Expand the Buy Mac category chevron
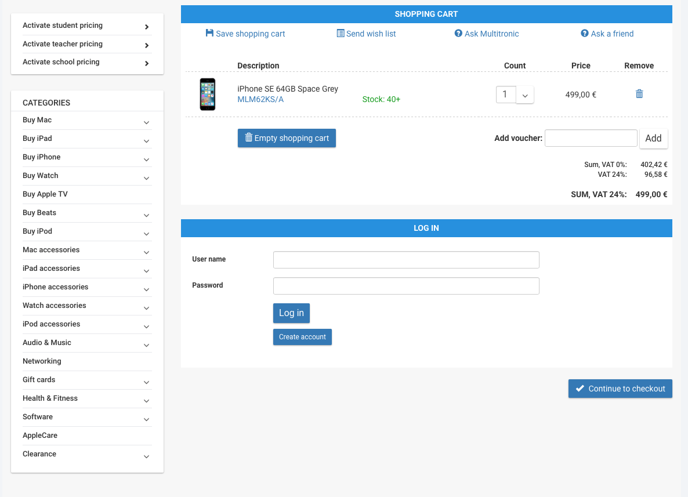 point(147,123)
